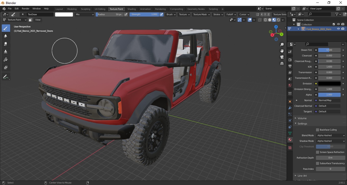
Task: Open the File menu
Action: [x=10, y=9]
